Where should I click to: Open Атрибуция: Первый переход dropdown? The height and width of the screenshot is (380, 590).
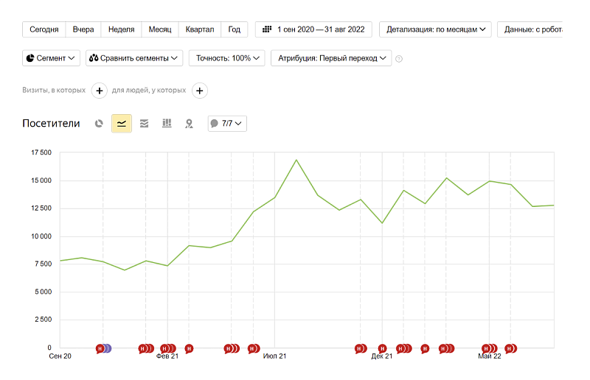pos(331,57)
